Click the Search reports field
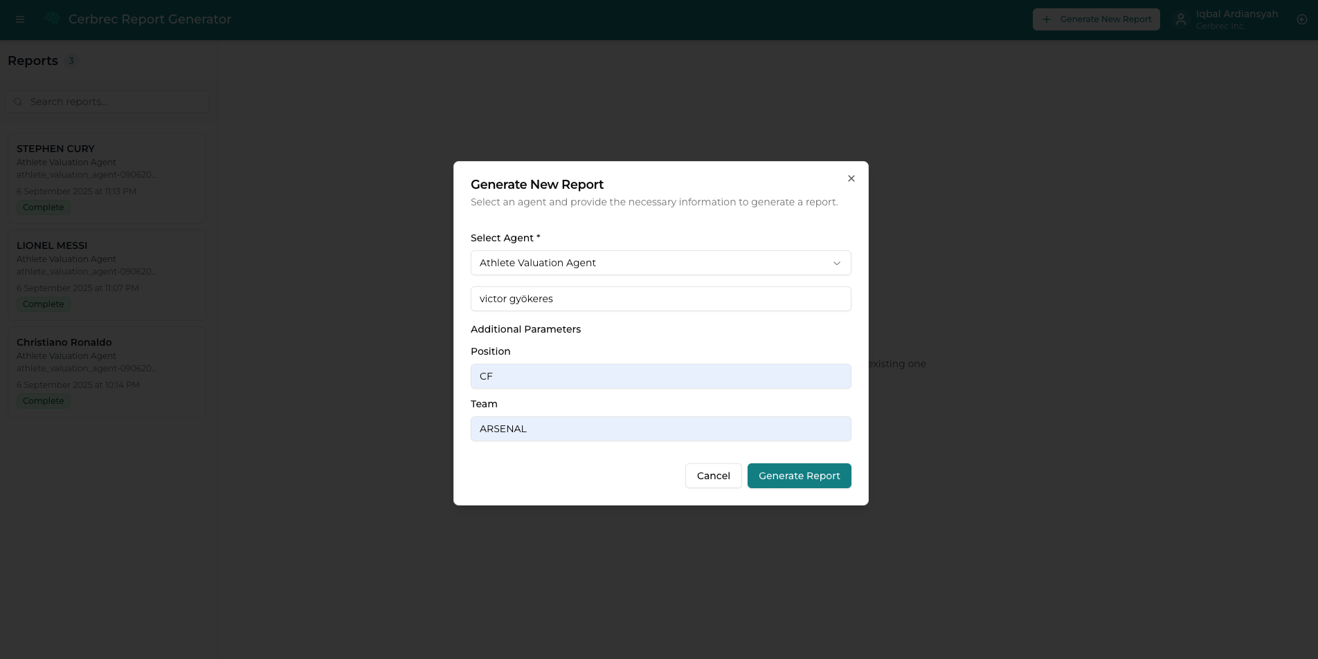Screen dimensions: 1318x659 click(107, 102)
